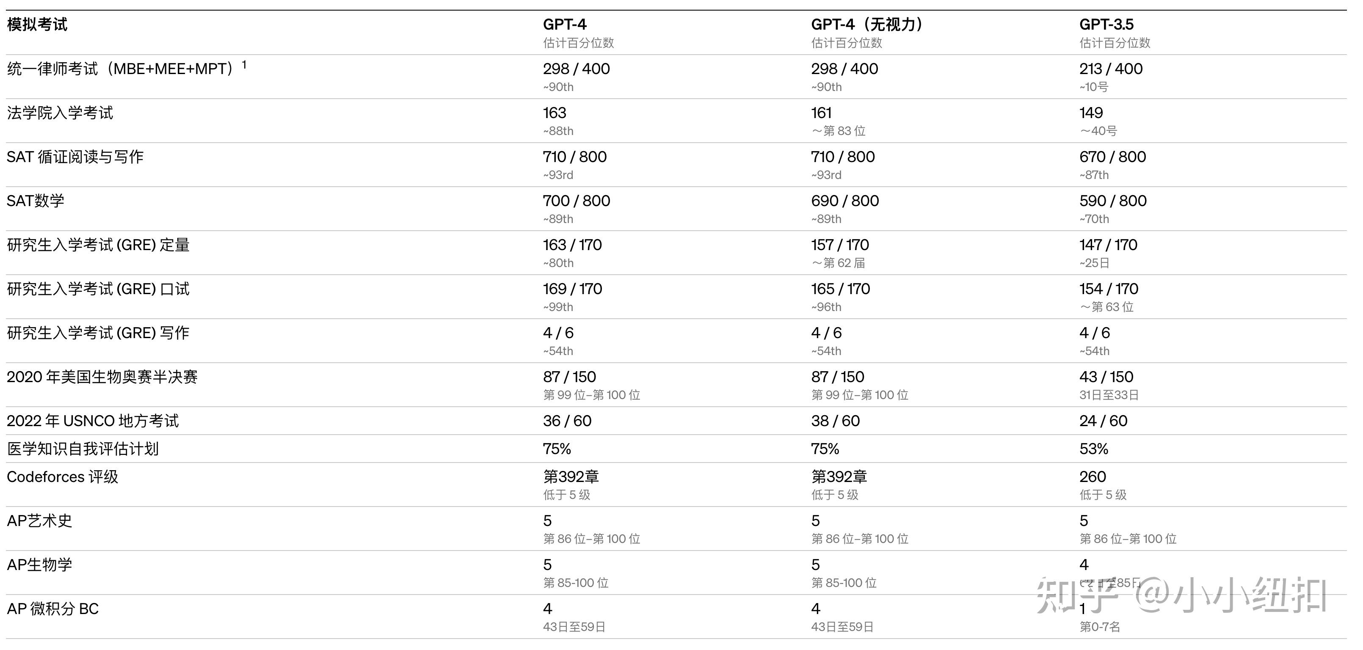Select the AP艺术史 row label
This screenshot has width=1363, height=650.
pyautogui.click(x=39, y=521)
